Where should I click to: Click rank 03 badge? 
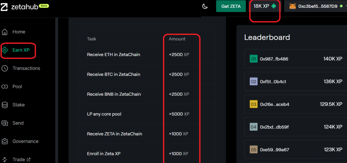tap(253, 104)
